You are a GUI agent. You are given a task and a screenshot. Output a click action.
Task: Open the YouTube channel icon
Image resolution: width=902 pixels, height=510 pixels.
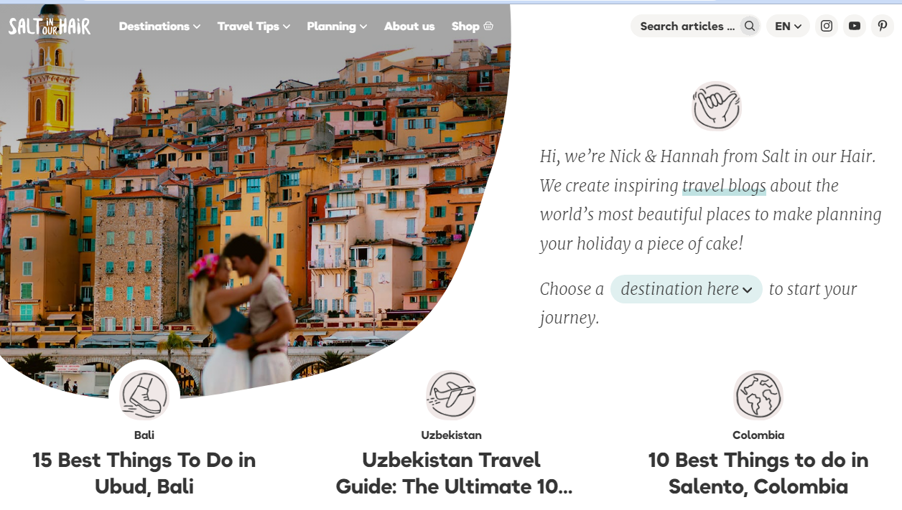[x=855, y=26]
